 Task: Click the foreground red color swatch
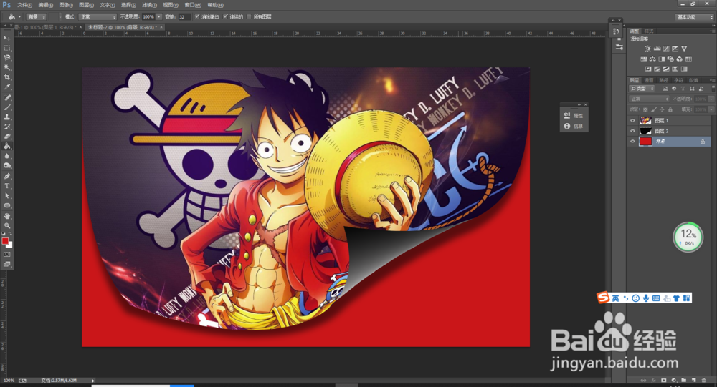point(4,241)
